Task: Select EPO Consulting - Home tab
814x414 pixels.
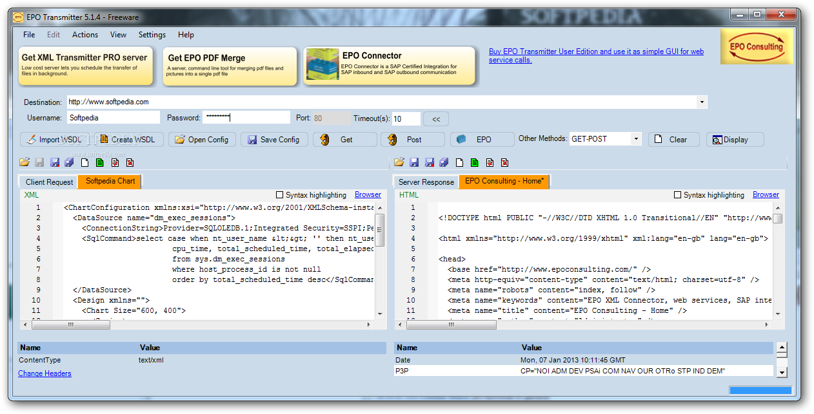Action: pos(504,181)
